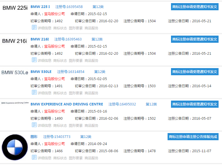Click the document icon in BMW 216I row
This screenshot has height=165, width=222.
[x=34, y=60]
